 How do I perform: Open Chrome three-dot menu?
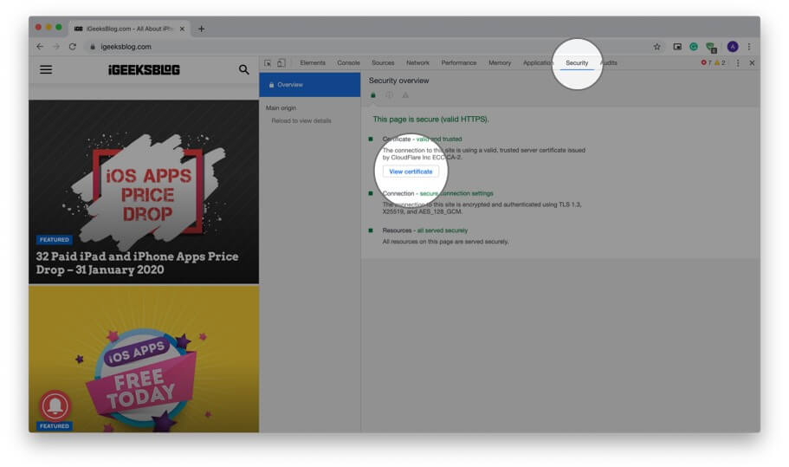(749, 46)
